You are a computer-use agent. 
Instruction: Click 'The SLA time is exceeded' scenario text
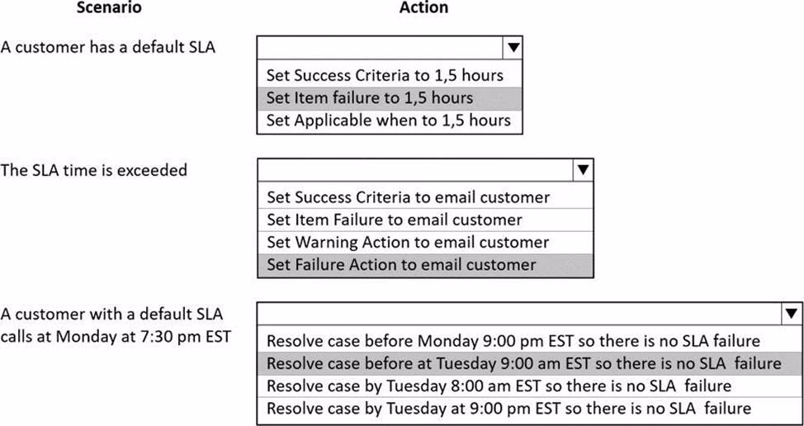[93, 170]
